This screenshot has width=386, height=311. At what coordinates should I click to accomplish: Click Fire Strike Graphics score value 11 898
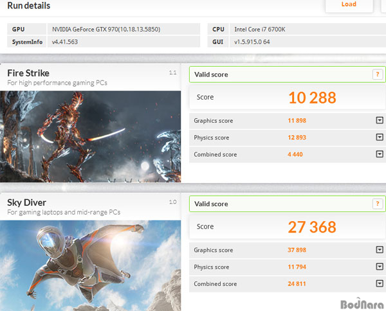[297, 120]
